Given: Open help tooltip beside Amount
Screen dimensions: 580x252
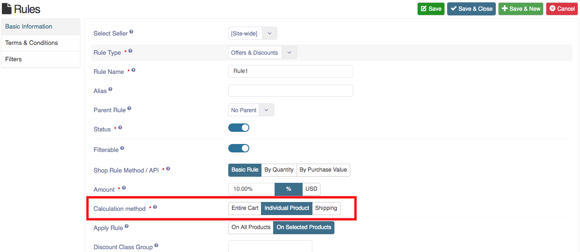Looking at the screenshot, I should [124, 188].
